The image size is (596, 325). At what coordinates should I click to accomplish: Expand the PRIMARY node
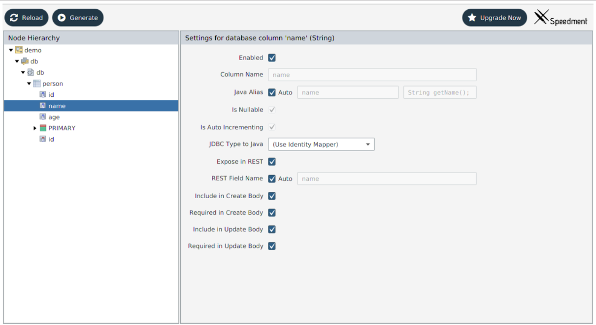click(35, 128)
